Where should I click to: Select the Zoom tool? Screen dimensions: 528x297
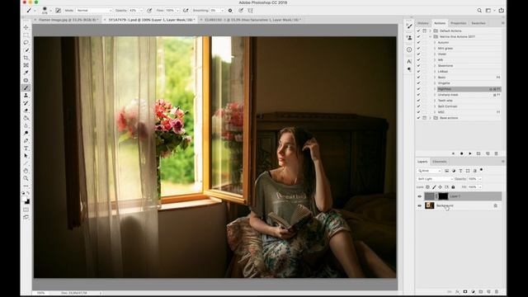[x=26, y=178]
